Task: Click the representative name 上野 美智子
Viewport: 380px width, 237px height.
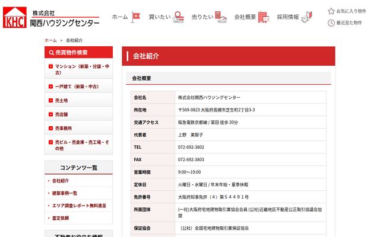Action: (191, 135)
